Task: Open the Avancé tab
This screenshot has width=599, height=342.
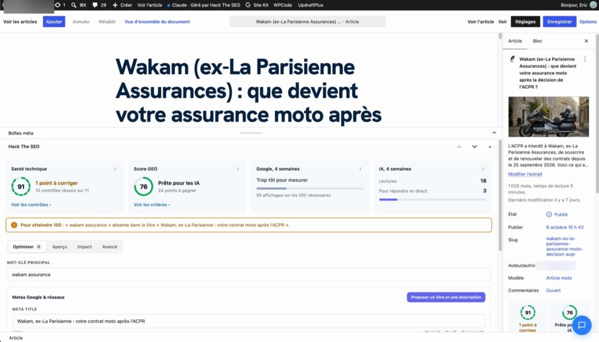Action: [109, 247]
